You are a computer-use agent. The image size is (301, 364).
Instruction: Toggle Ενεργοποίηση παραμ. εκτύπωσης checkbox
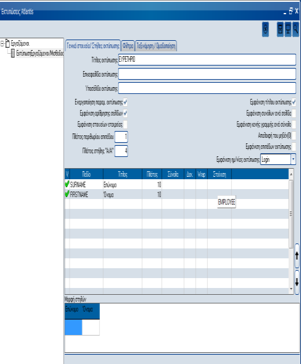[x=125, y=102]
